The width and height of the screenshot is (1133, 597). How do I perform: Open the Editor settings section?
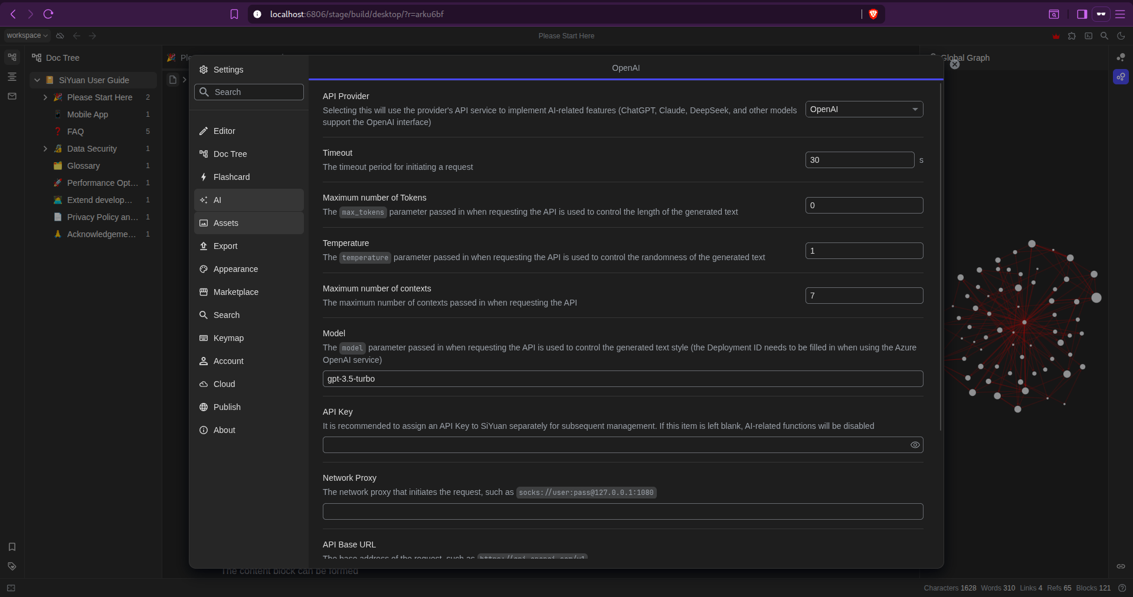pyautogui.click(x=249, y=131)
